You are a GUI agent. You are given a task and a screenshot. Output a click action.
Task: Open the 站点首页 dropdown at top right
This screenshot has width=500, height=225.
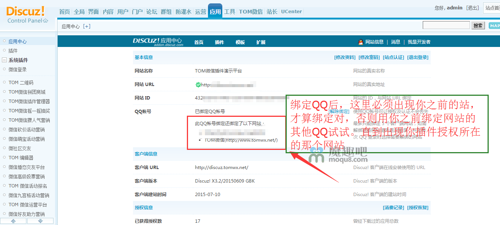click(491, 8)
